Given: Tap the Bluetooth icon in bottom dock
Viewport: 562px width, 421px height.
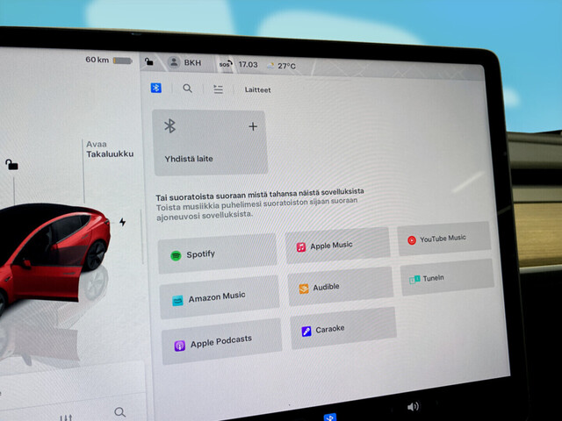Looking at the screenshot, I should (330, 417).
